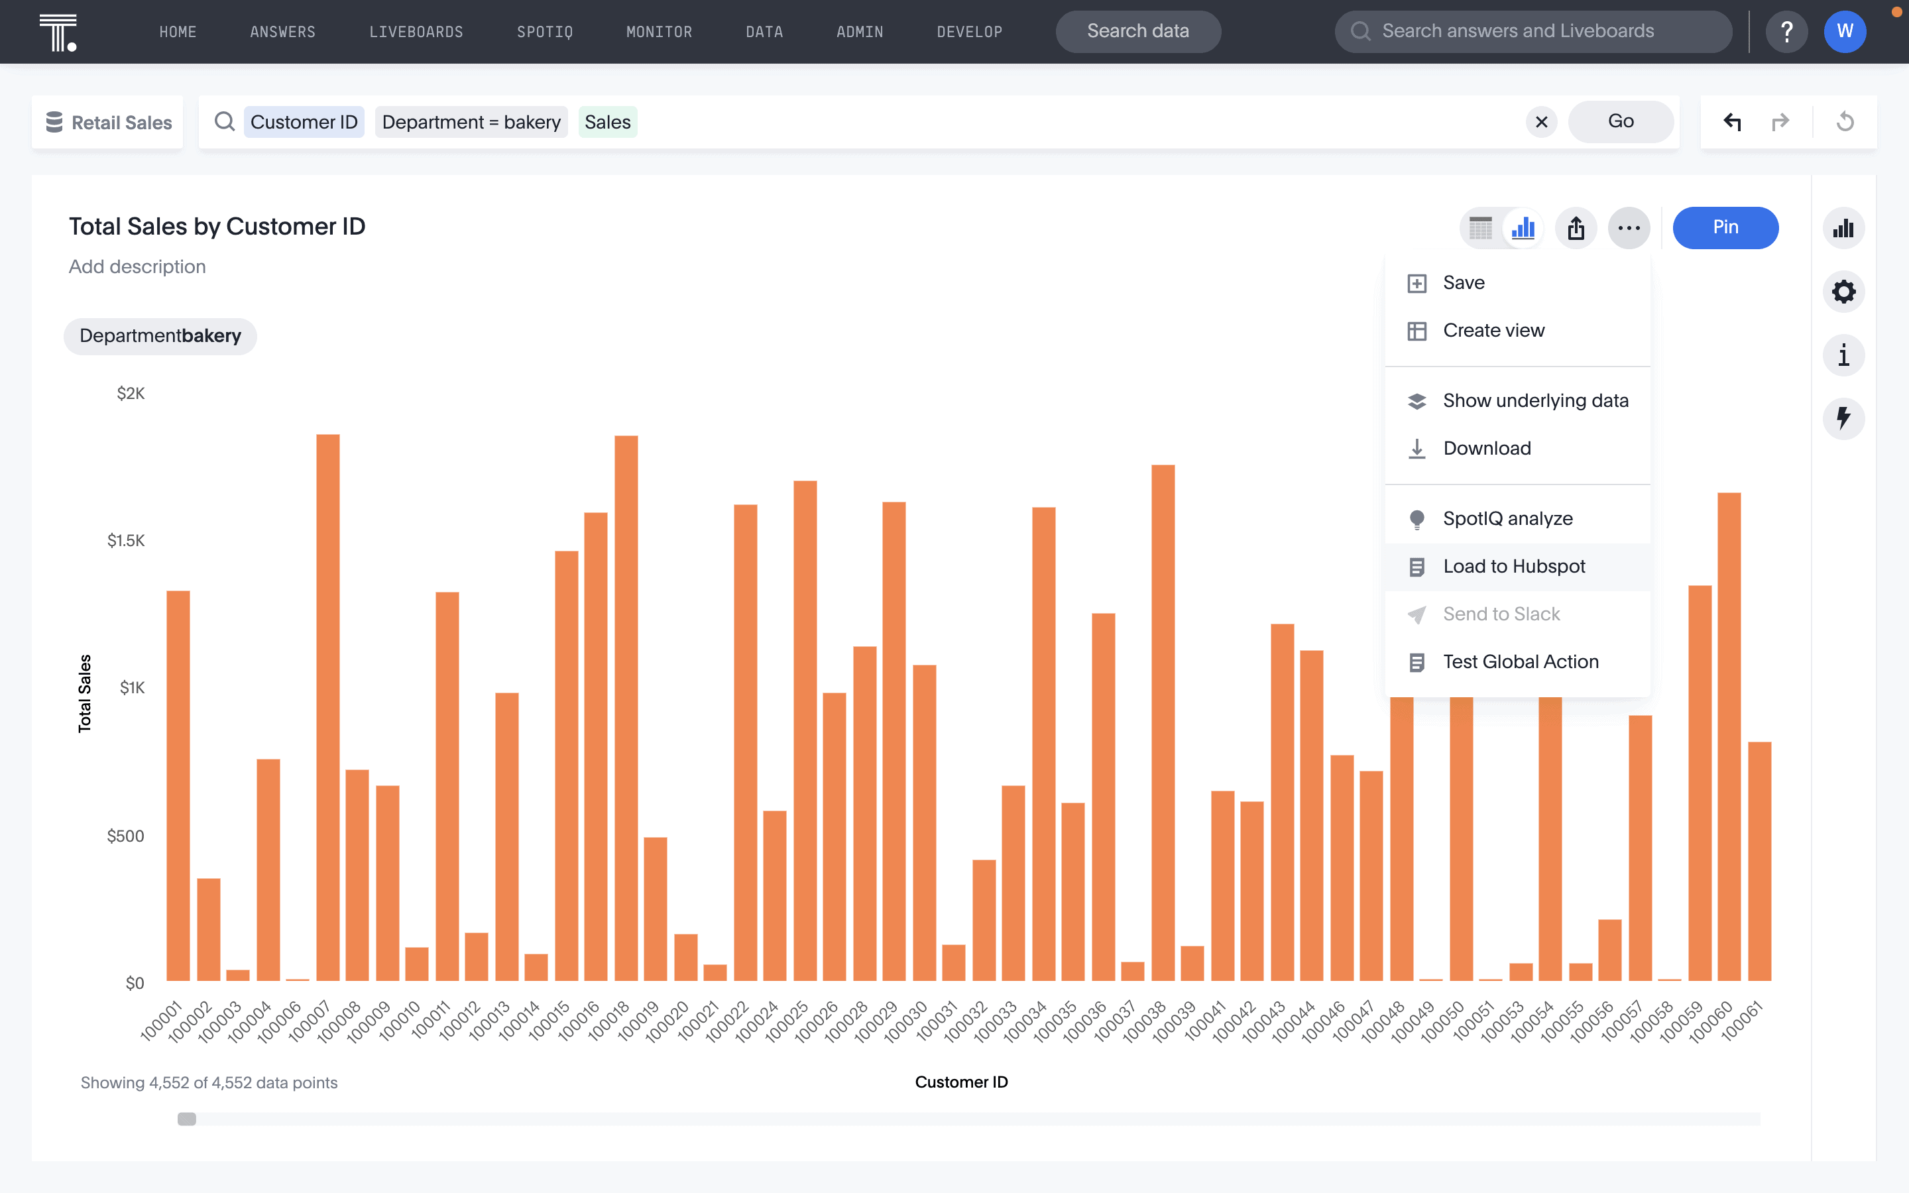Viewport: 1909px width, 1193px height.
Task: Click the Department = bakery search token
Action: 471,123
